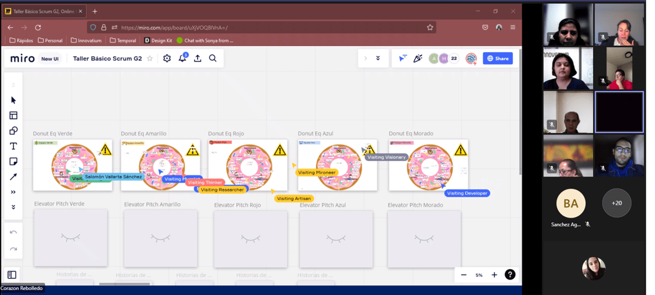
Task: Click the export board upload icon
Action: pos(197,58)
